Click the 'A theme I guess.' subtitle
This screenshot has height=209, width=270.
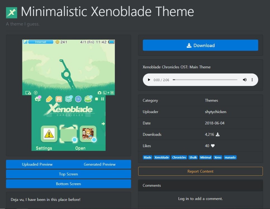23,24
